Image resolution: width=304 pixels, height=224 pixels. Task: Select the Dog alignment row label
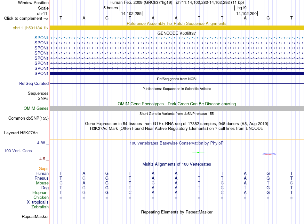[x=45, y=188]
